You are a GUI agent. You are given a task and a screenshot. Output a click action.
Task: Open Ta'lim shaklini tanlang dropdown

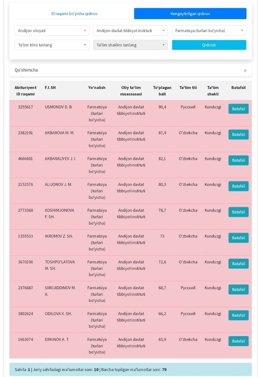[x=130, y=45]
